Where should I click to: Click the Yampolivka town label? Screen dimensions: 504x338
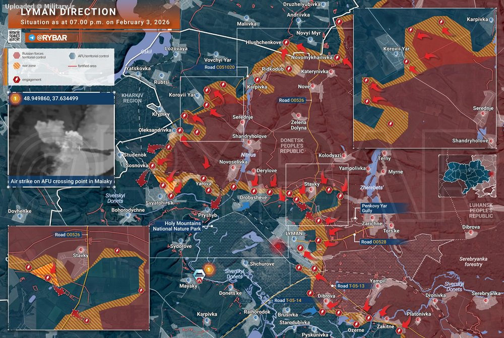(352, 168)
